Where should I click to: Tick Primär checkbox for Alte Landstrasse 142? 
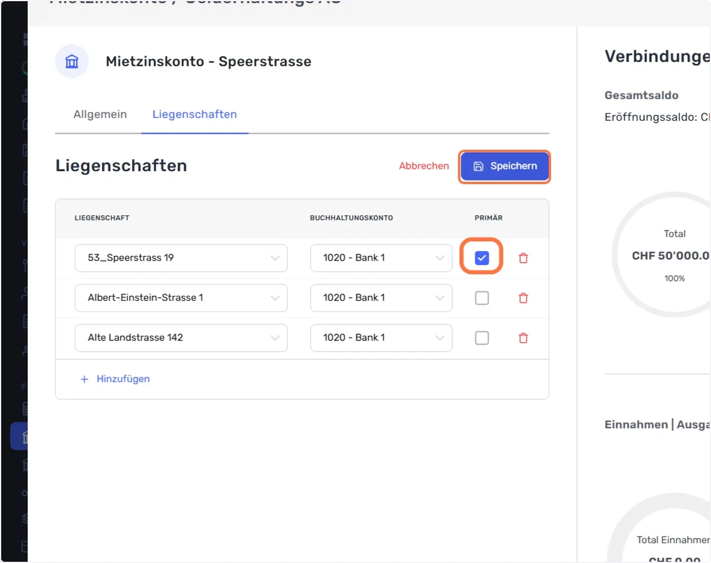tap(482, 338)
